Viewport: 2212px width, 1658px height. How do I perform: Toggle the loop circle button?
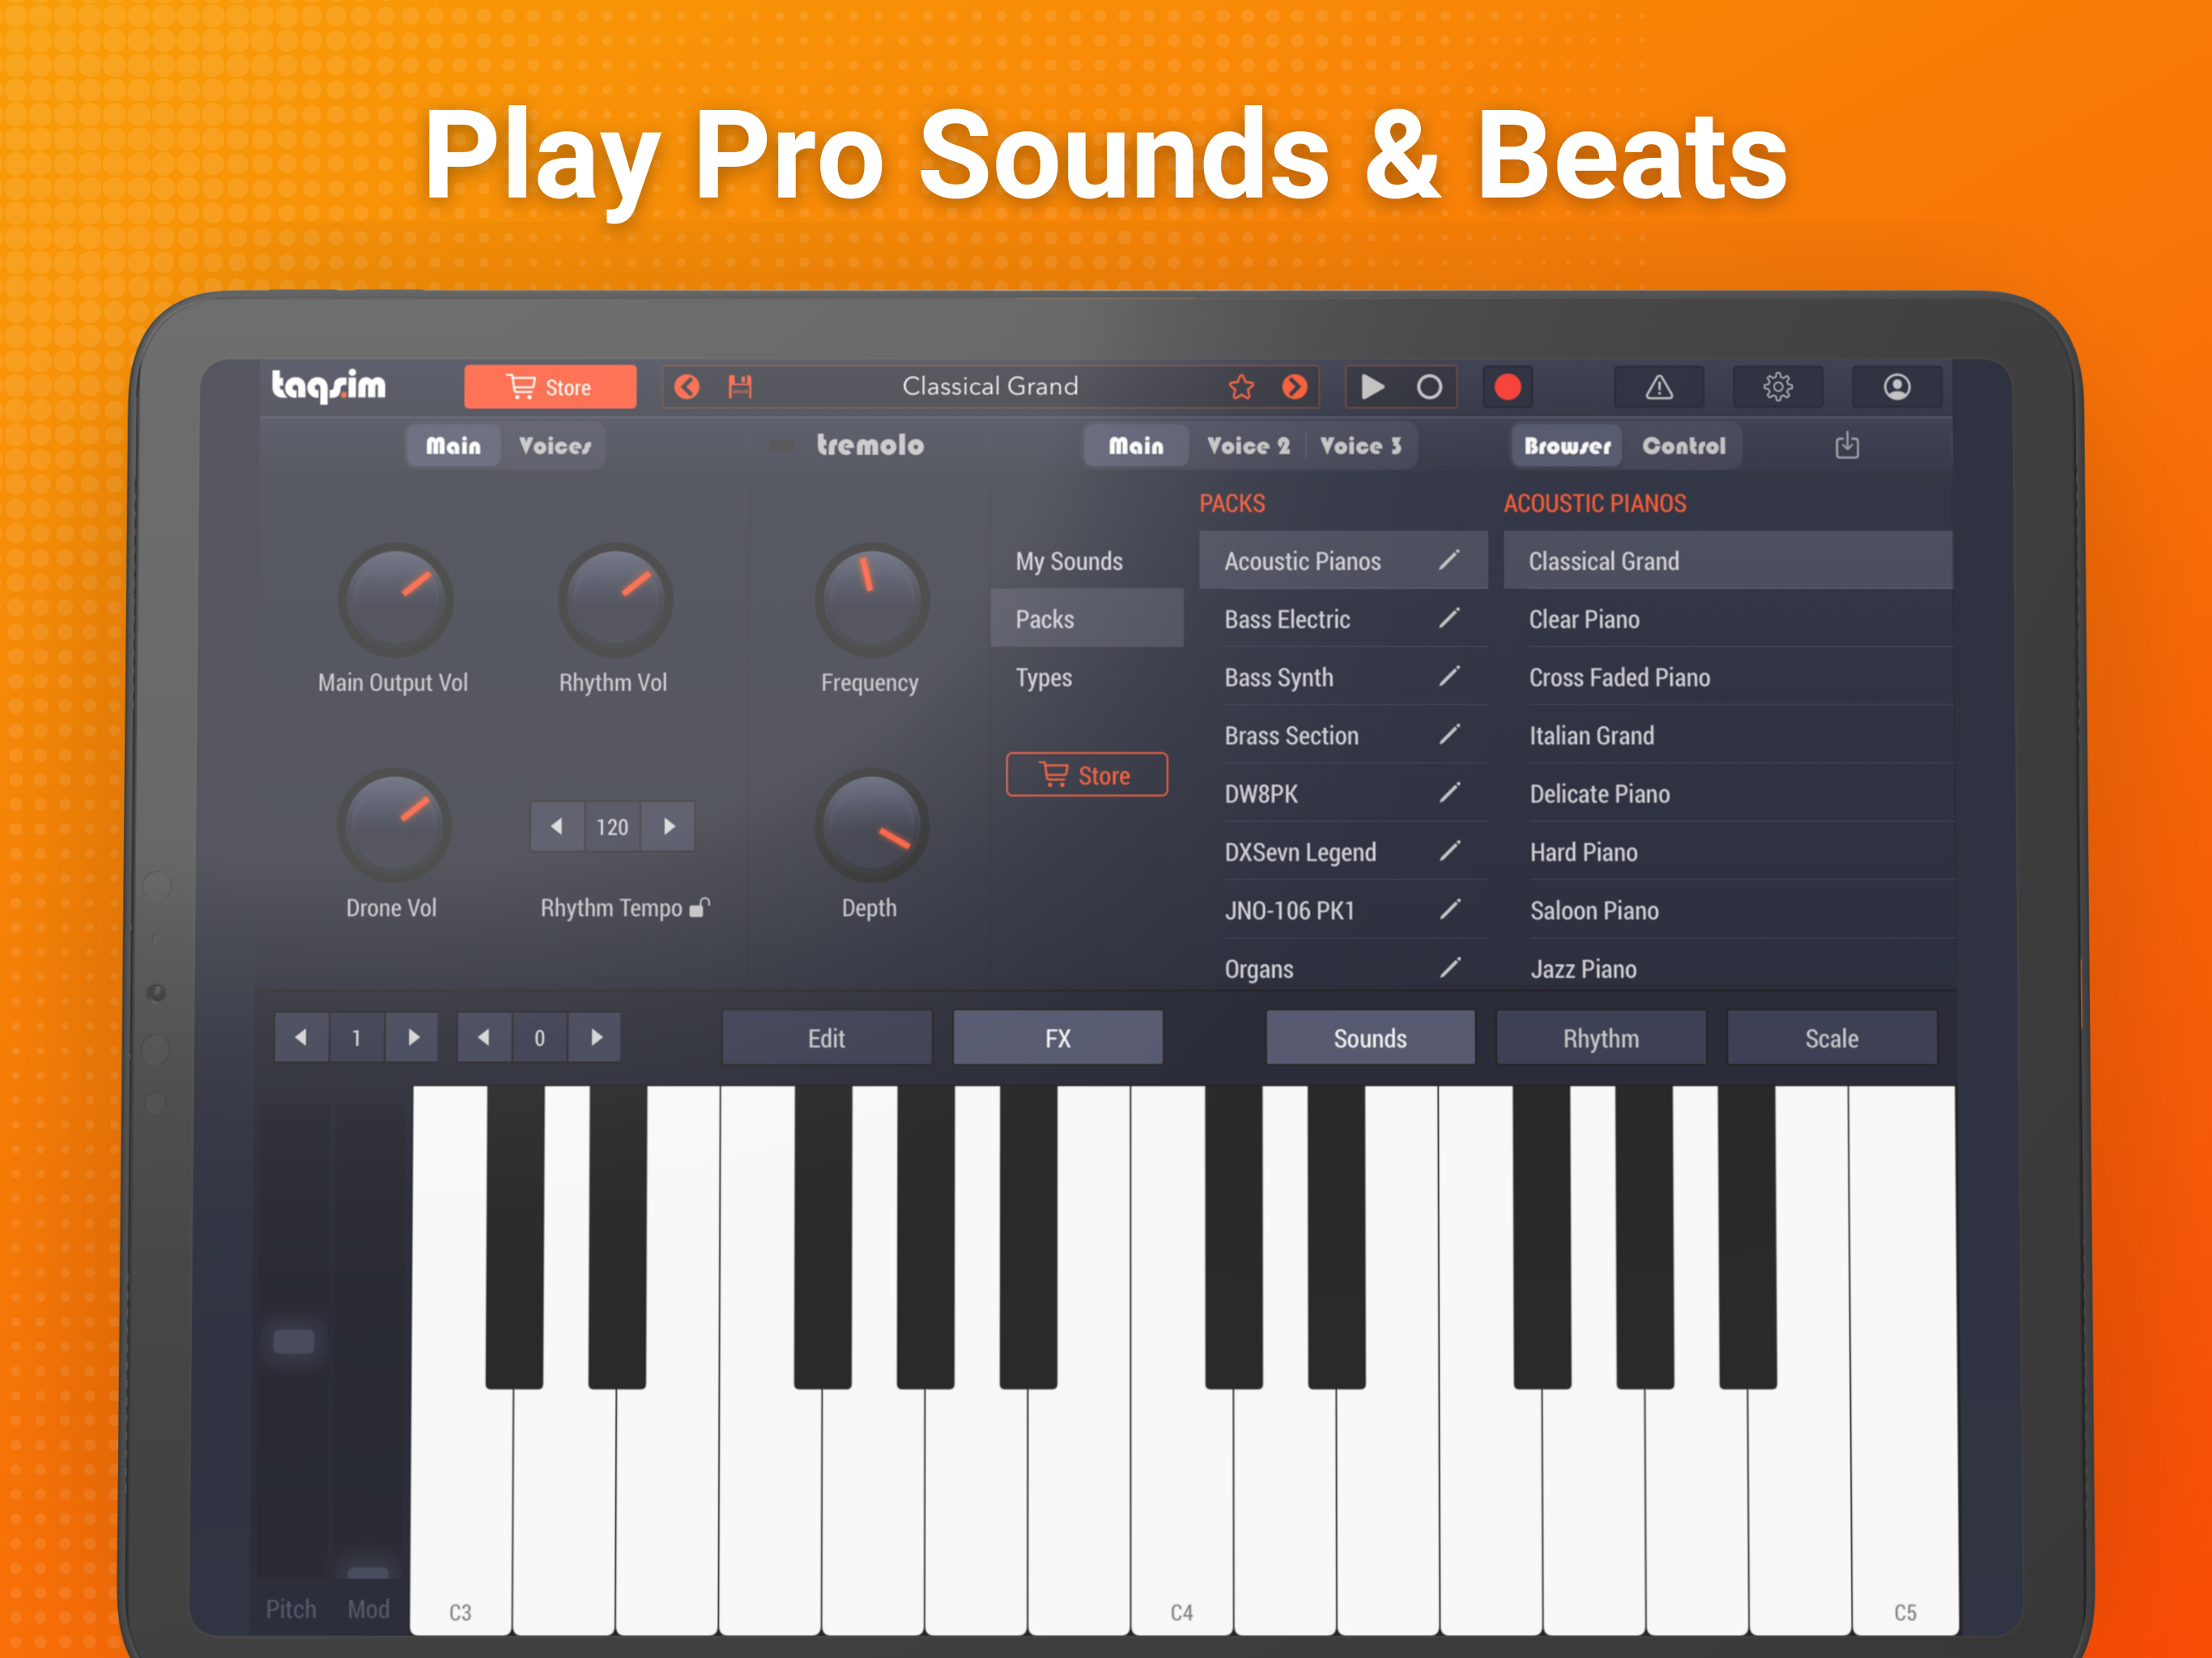click(1429, 387)
